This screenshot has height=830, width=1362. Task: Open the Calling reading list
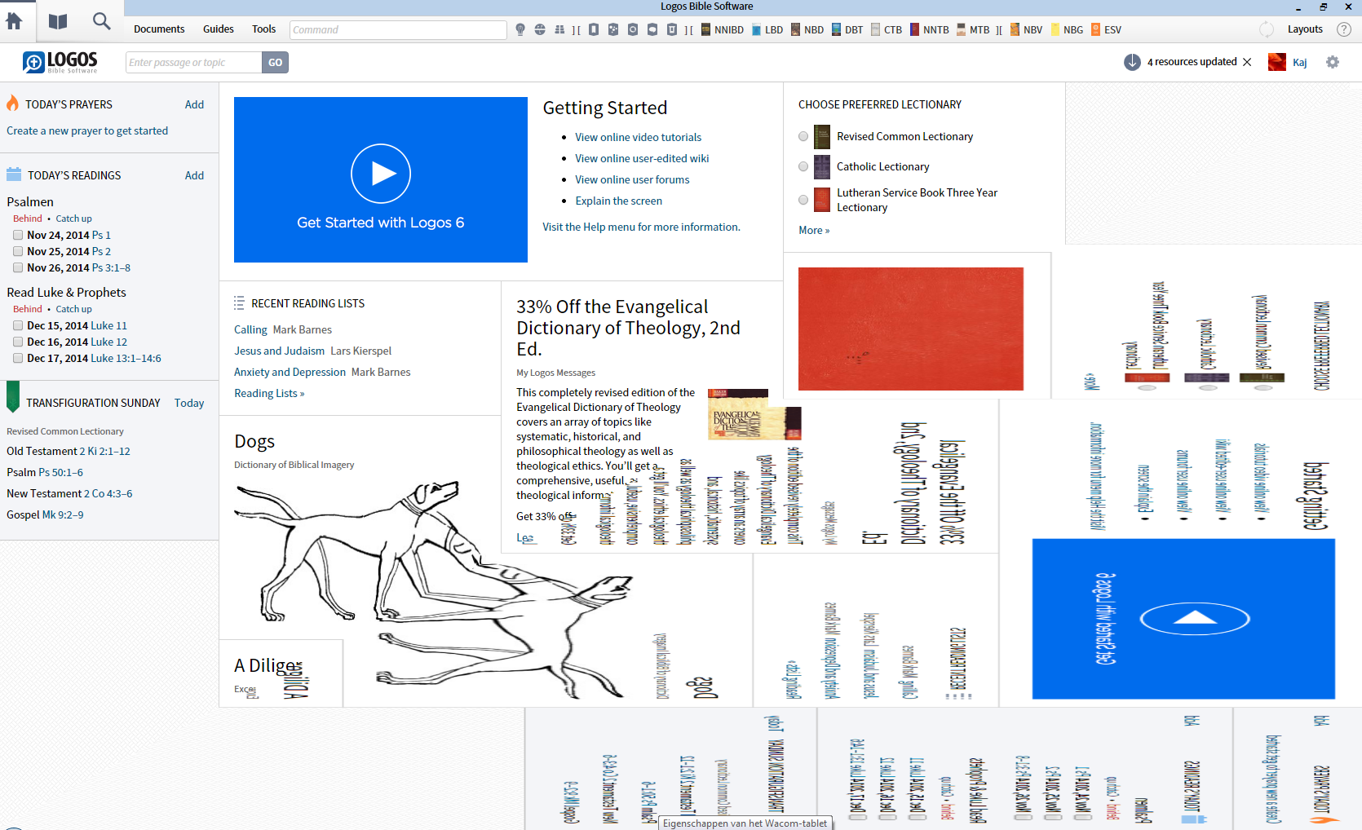pyautogui.click(x=250, y=329)
